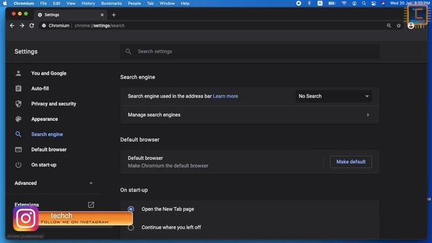Click the clipboard icon beside Auto-fill
Viewport: 432px width, 243px height.
coord(18,88)
